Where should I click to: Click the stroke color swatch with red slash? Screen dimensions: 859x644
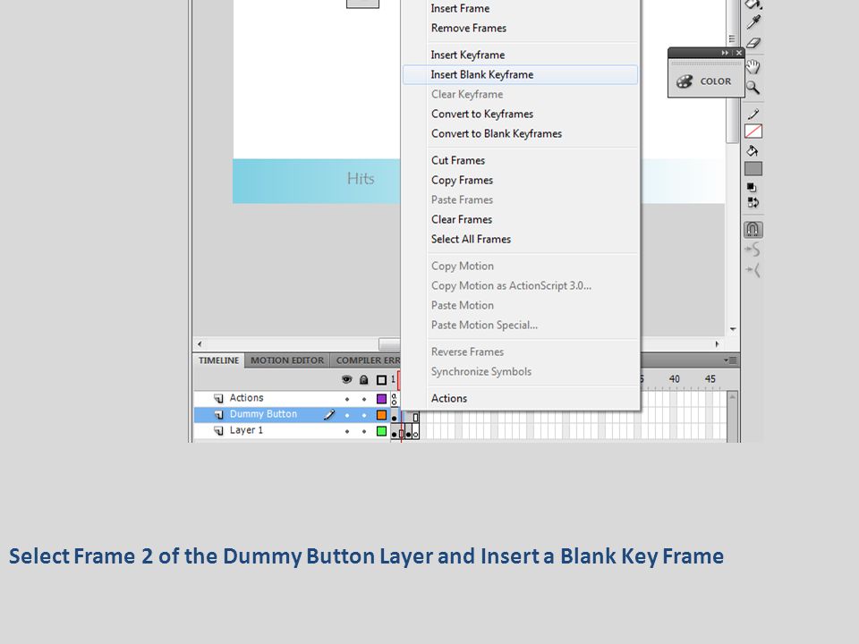753,131
